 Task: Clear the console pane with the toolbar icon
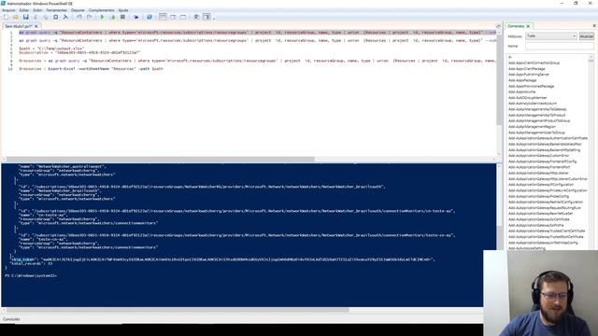65,17
